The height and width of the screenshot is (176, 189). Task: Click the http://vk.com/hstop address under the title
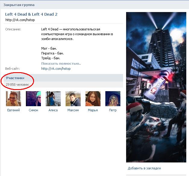(x=20, y=20)
